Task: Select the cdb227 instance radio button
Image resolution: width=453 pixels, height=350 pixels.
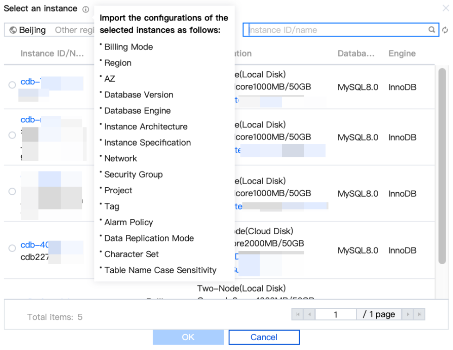Action: [12, 248]
